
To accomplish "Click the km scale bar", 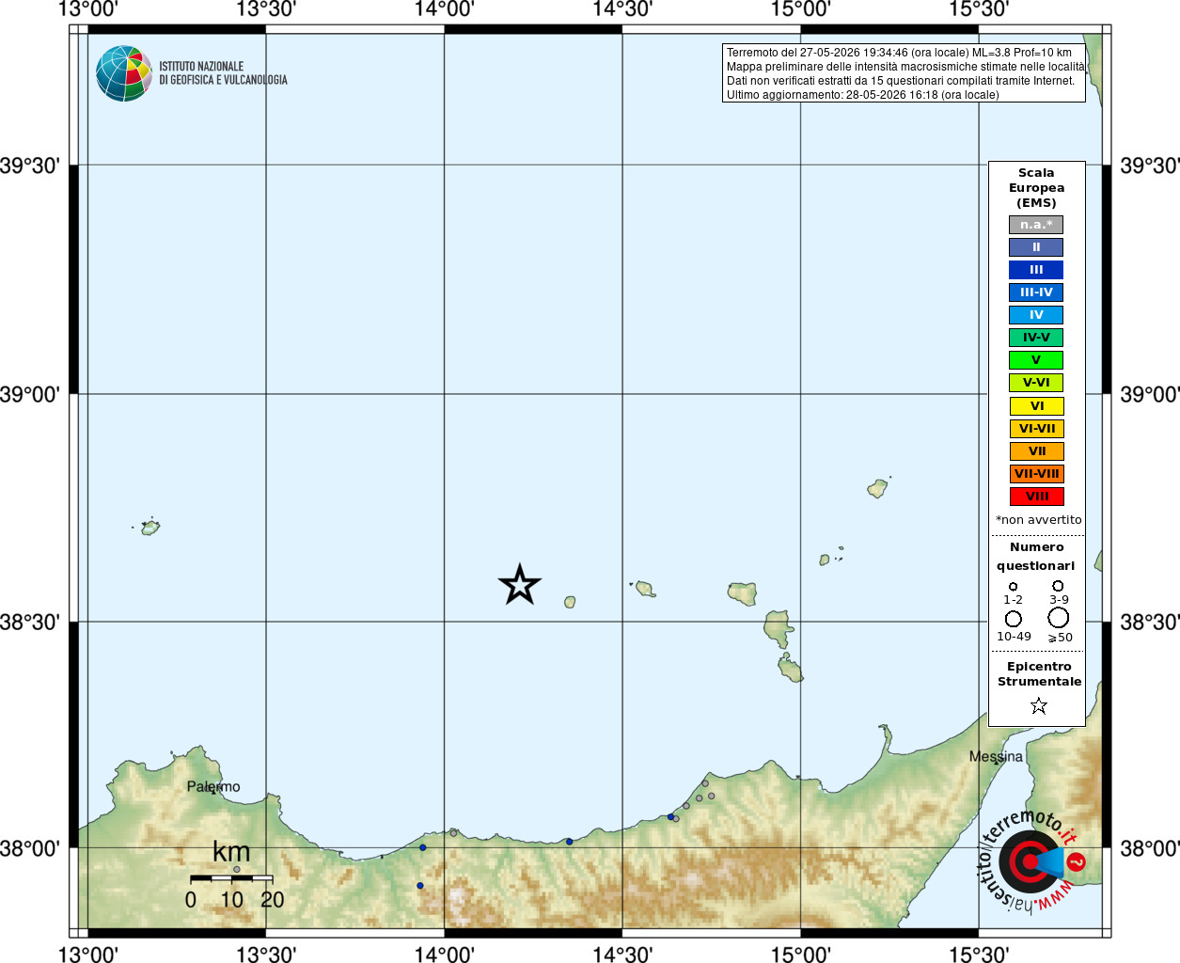I will 231,878.
